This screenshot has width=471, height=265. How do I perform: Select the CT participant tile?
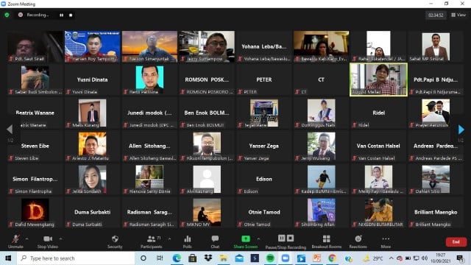point(321,79)
